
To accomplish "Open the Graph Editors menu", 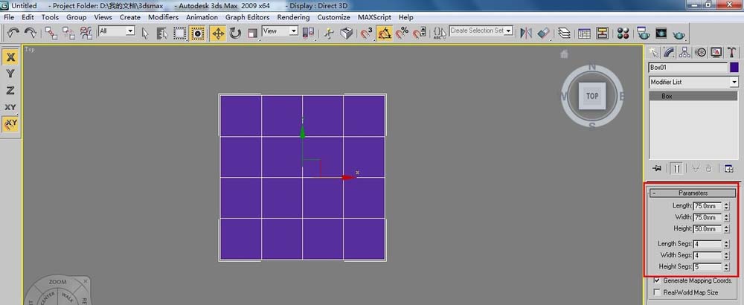I will [x=247, y=17].
